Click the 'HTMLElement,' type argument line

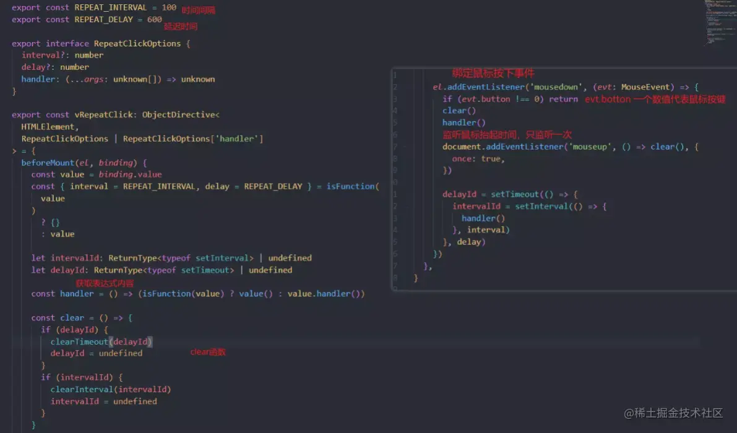(50, 127)
